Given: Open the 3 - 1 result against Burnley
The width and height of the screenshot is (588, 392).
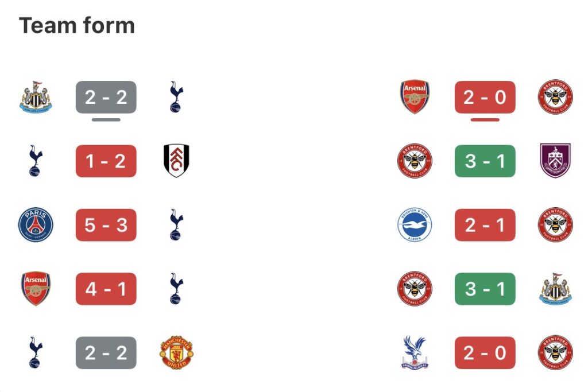Looking at the screenshot, I should 485,161.
